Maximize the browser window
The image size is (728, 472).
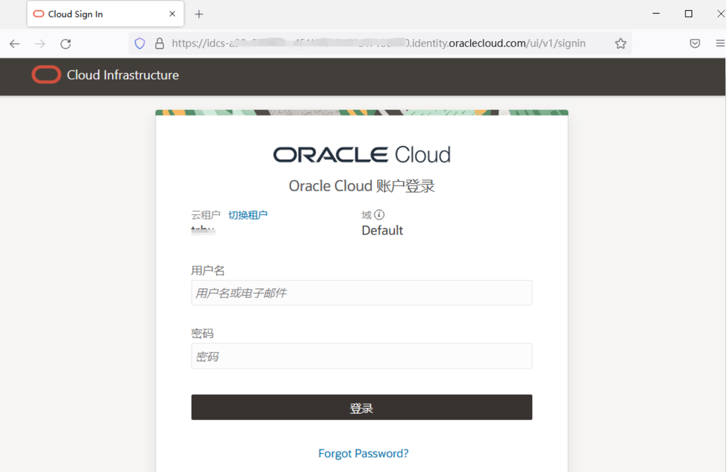click(x=689, y=14)
